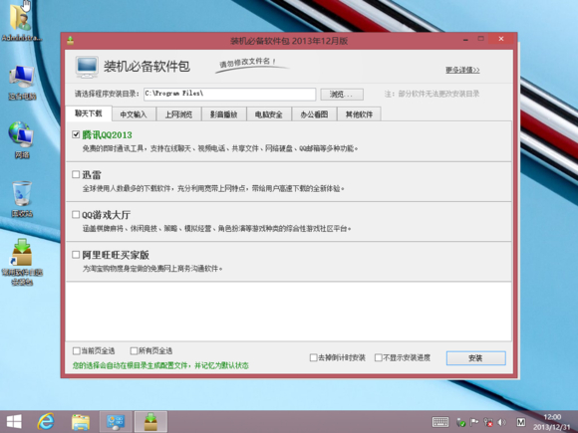Click the 阿里旺旺 description line
578x433 pixels.
click(x=152, y=269)
